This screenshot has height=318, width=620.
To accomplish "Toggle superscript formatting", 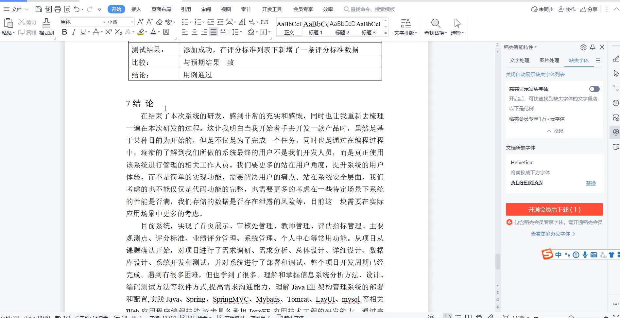I will click(109, 32).
